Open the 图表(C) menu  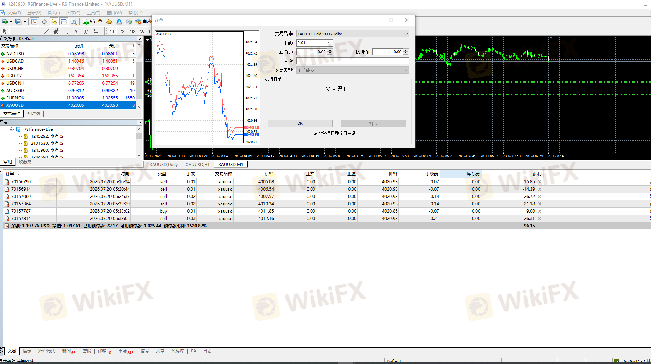tap(73, 13)
